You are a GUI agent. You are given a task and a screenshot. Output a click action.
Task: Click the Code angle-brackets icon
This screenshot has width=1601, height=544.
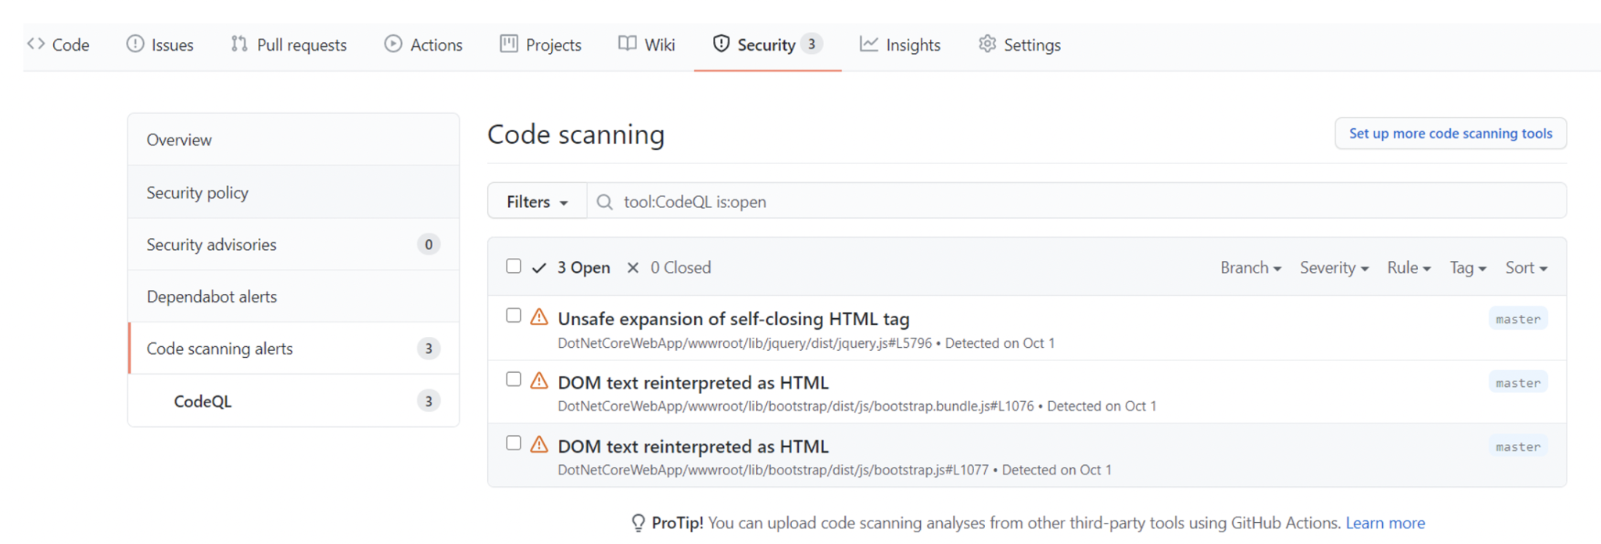[36, 44]
